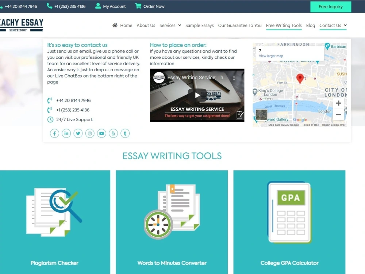Click the GPA calculator illustration
365x274 pixels.
coord(289,213)
